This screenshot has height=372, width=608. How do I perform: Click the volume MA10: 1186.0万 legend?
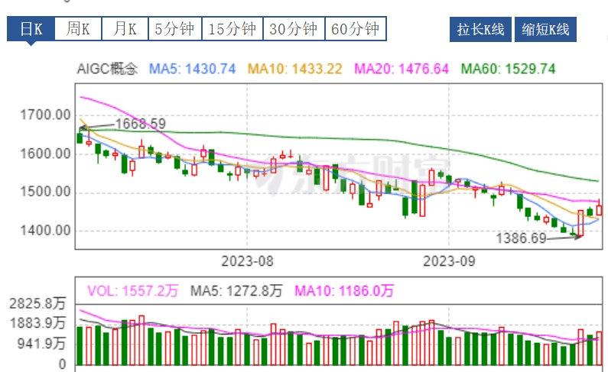tap(344, 290)
